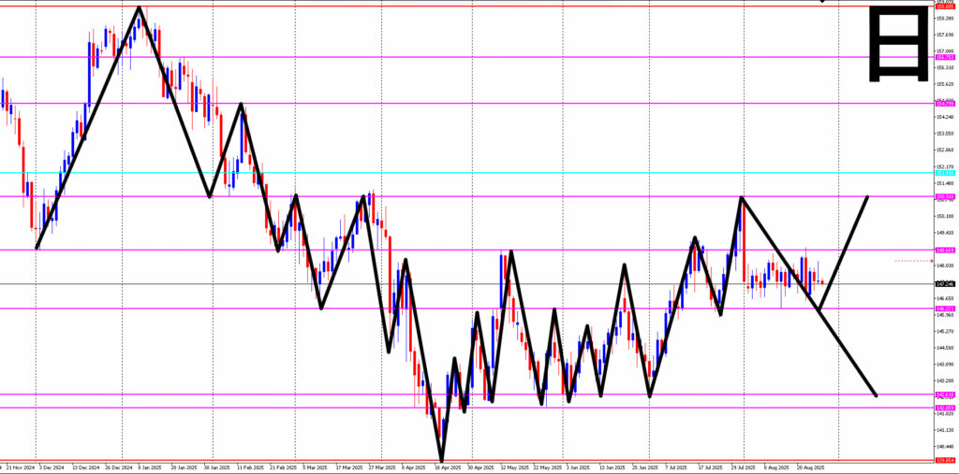Viewport: 959px width, 474px height.
Task: Click the 148.669 magenta price label
Action: (x=945, y=250)
